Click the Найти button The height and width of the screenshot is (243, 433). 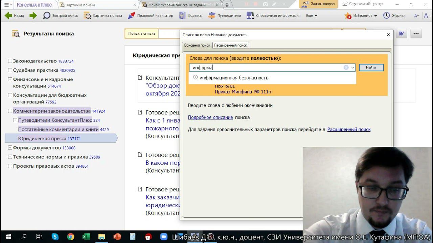[371, 67]
